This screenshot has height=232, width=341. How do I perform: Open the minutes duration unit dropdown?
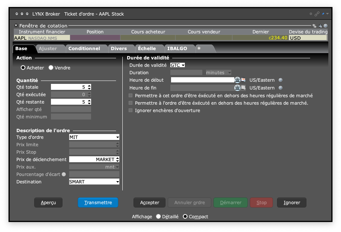point(218,72)
